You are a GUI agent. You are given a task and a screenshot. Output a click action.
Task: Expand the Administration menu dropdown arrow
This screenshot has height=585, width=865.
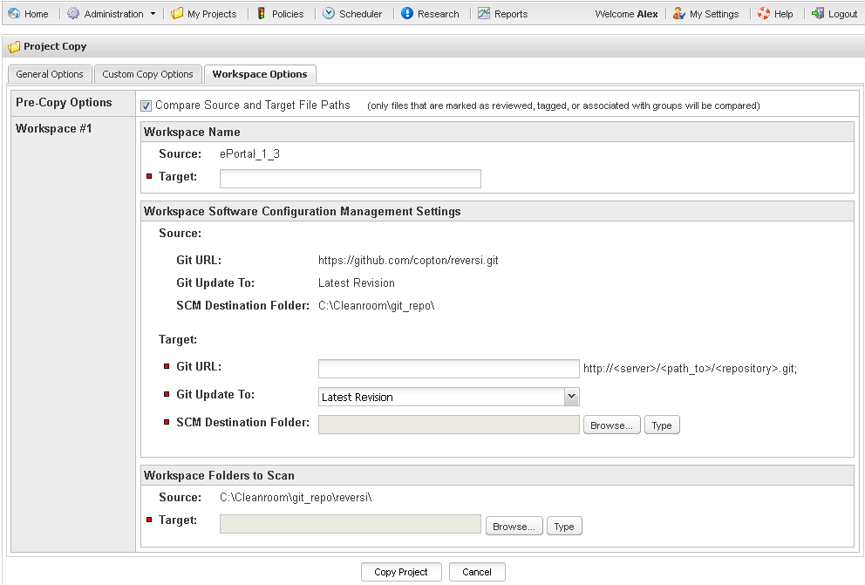click(x=153, y=14)
